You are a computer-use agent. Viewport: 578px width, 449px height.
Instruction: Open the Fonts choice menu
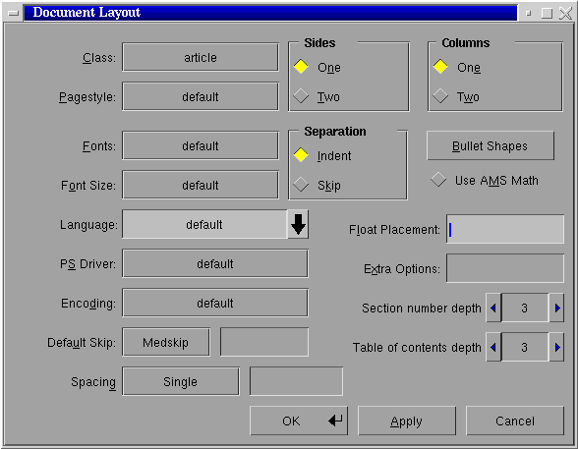click(x=201, y=145)
